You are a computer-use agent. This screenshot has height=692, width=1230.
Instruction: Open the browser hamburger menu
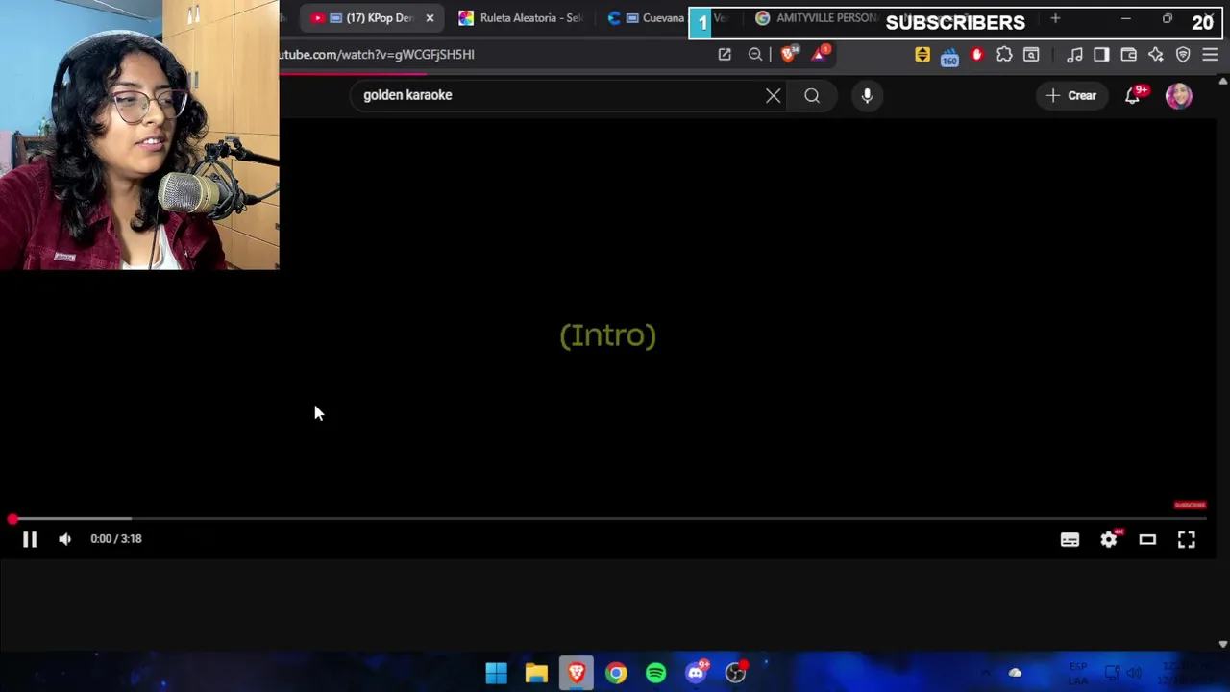(x=1210, y=55)
